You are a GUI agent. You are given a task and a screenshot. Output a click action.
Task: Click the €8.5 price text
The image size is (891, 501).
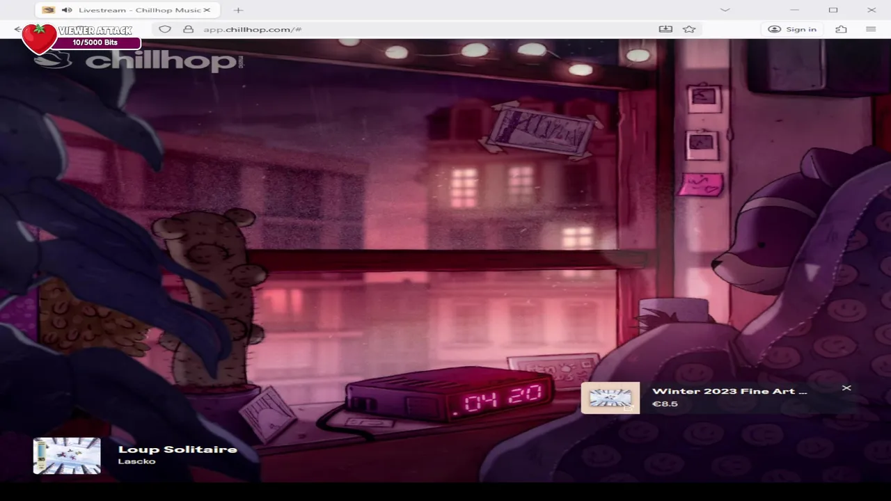coord(665,404)
